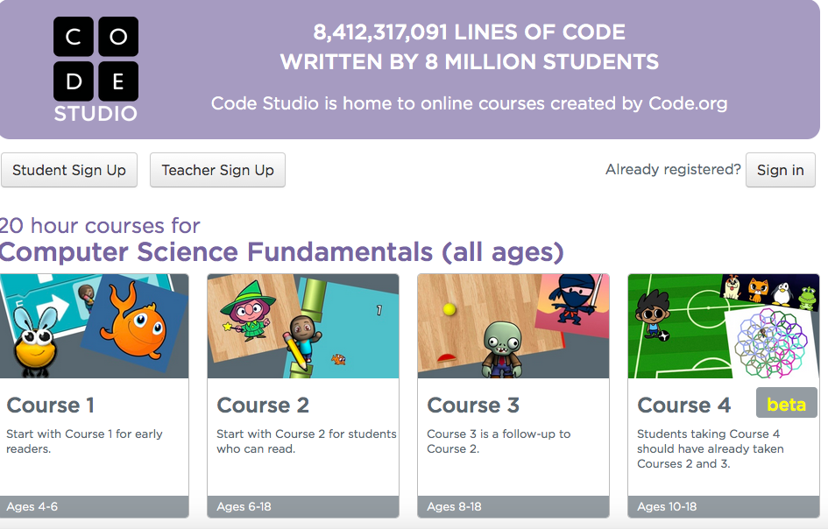
Task: Click the zombie Course 3 thumbnail
Action: (513, 327)
